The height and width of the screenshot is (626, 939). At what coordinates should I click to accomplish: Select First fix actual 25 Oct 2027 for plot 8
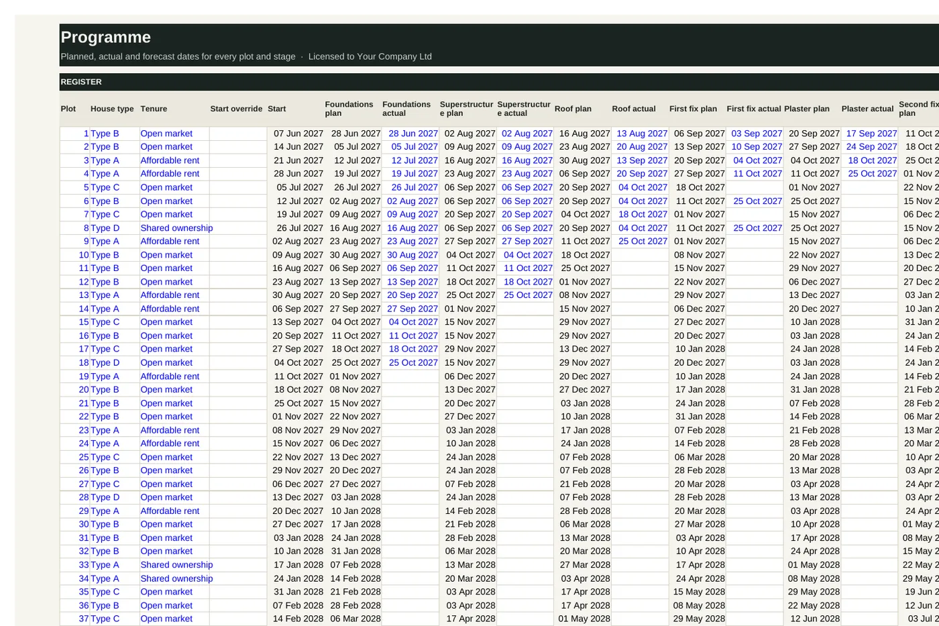point(758,228)
